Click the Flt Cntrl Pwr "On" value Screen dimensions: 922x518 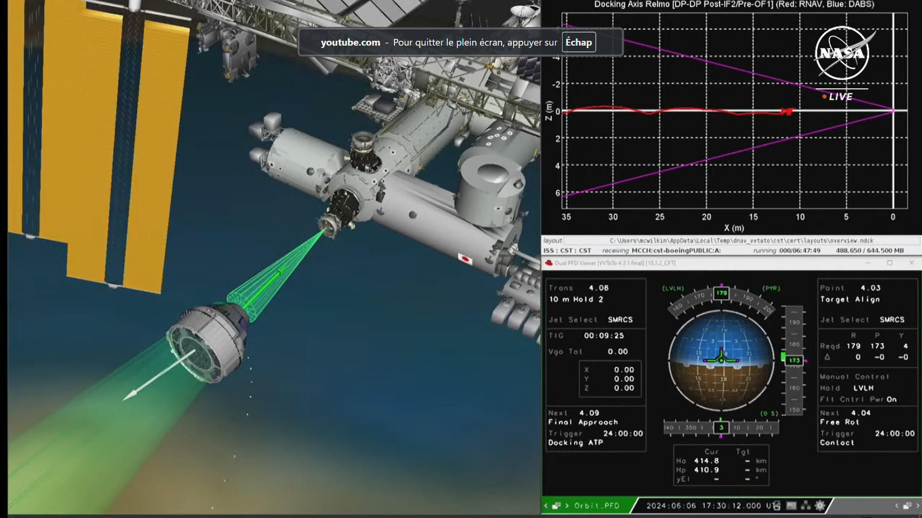[x=892, y=399]
